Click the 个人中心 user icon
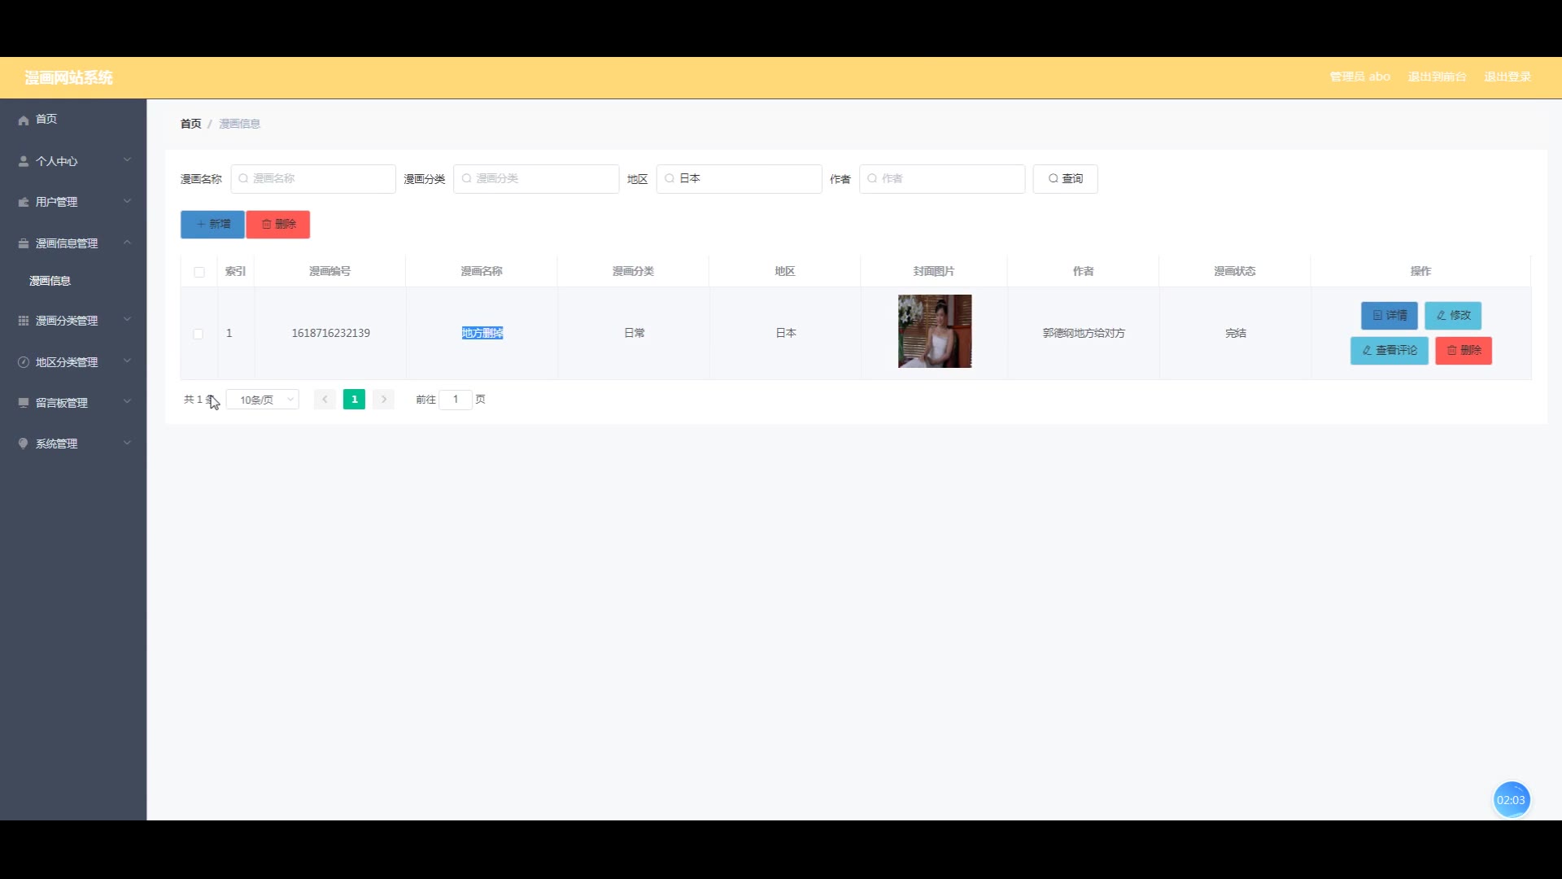The width and height of the screenshot is (1562, 879). (x=24, y=161)
